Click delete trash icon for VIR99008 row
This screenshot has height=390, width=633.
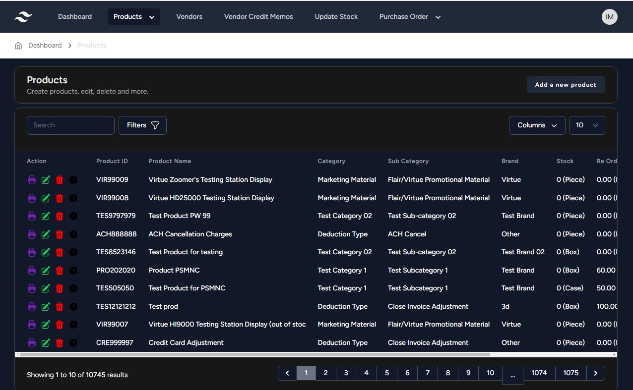coord(60,198)
